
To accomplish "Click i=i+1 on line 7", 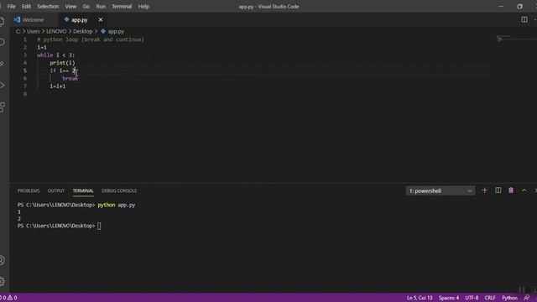I will tap(58, 86).
